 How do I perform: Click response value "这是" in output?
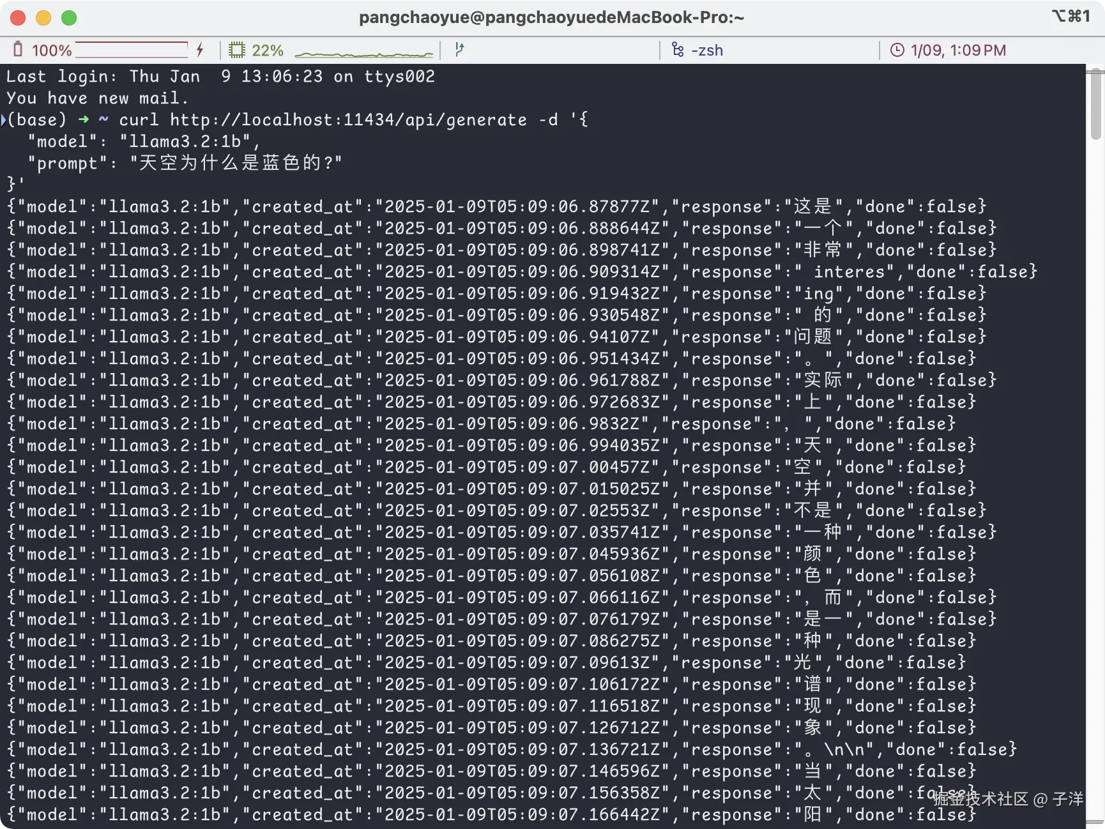pyautogui.click(x=812, y=206)
